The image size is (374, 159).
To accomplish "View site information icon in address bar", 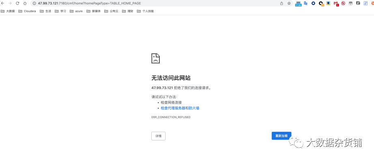I will tap(34, 3).
